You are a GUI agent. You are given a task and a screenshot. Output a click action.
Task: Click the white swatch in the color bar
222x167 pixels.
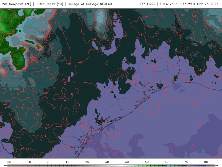[121, 166]
